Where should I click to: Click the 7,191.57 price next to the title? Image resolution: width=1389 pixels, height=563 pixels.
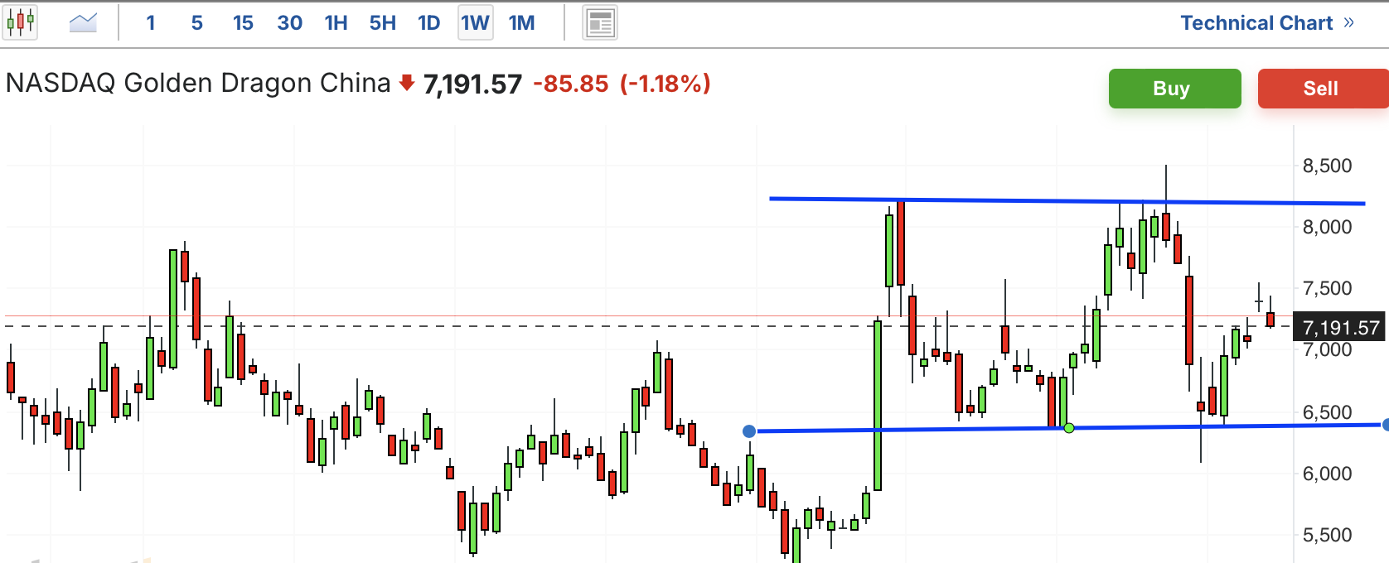(472, 84)
